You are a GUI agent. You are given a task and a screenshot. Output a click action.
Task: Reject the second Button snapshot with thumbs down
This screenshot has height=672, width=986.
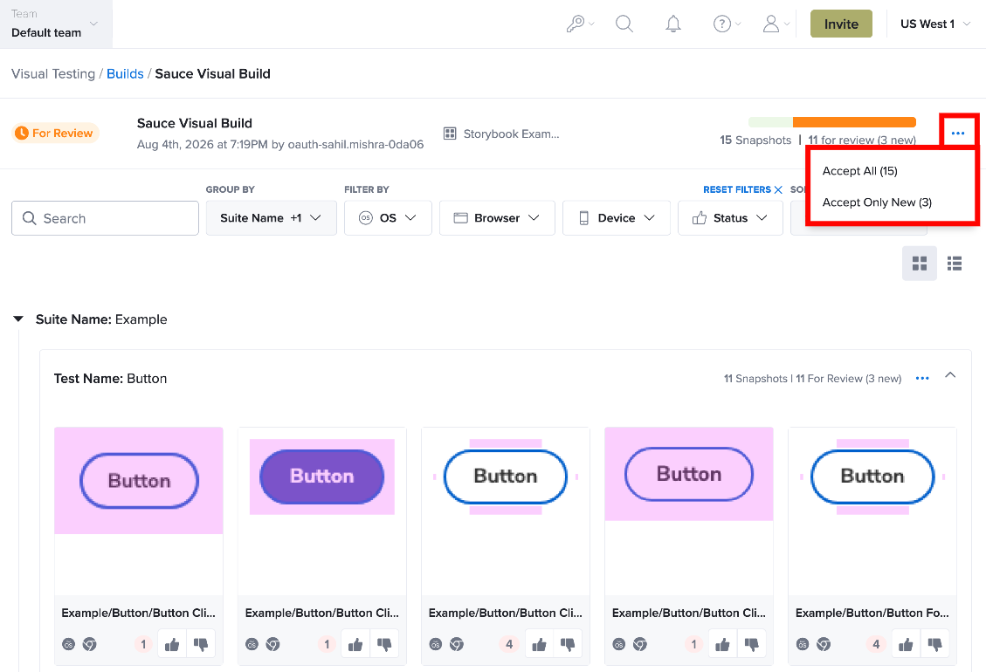[x=384, y=644]
